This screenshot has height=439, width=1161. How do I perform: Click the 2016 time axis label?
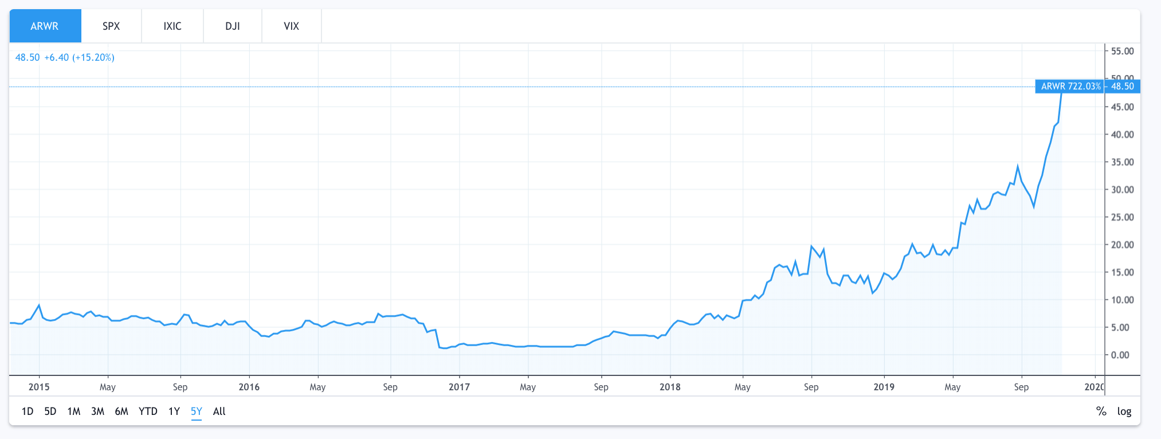(x=249, y=387)
